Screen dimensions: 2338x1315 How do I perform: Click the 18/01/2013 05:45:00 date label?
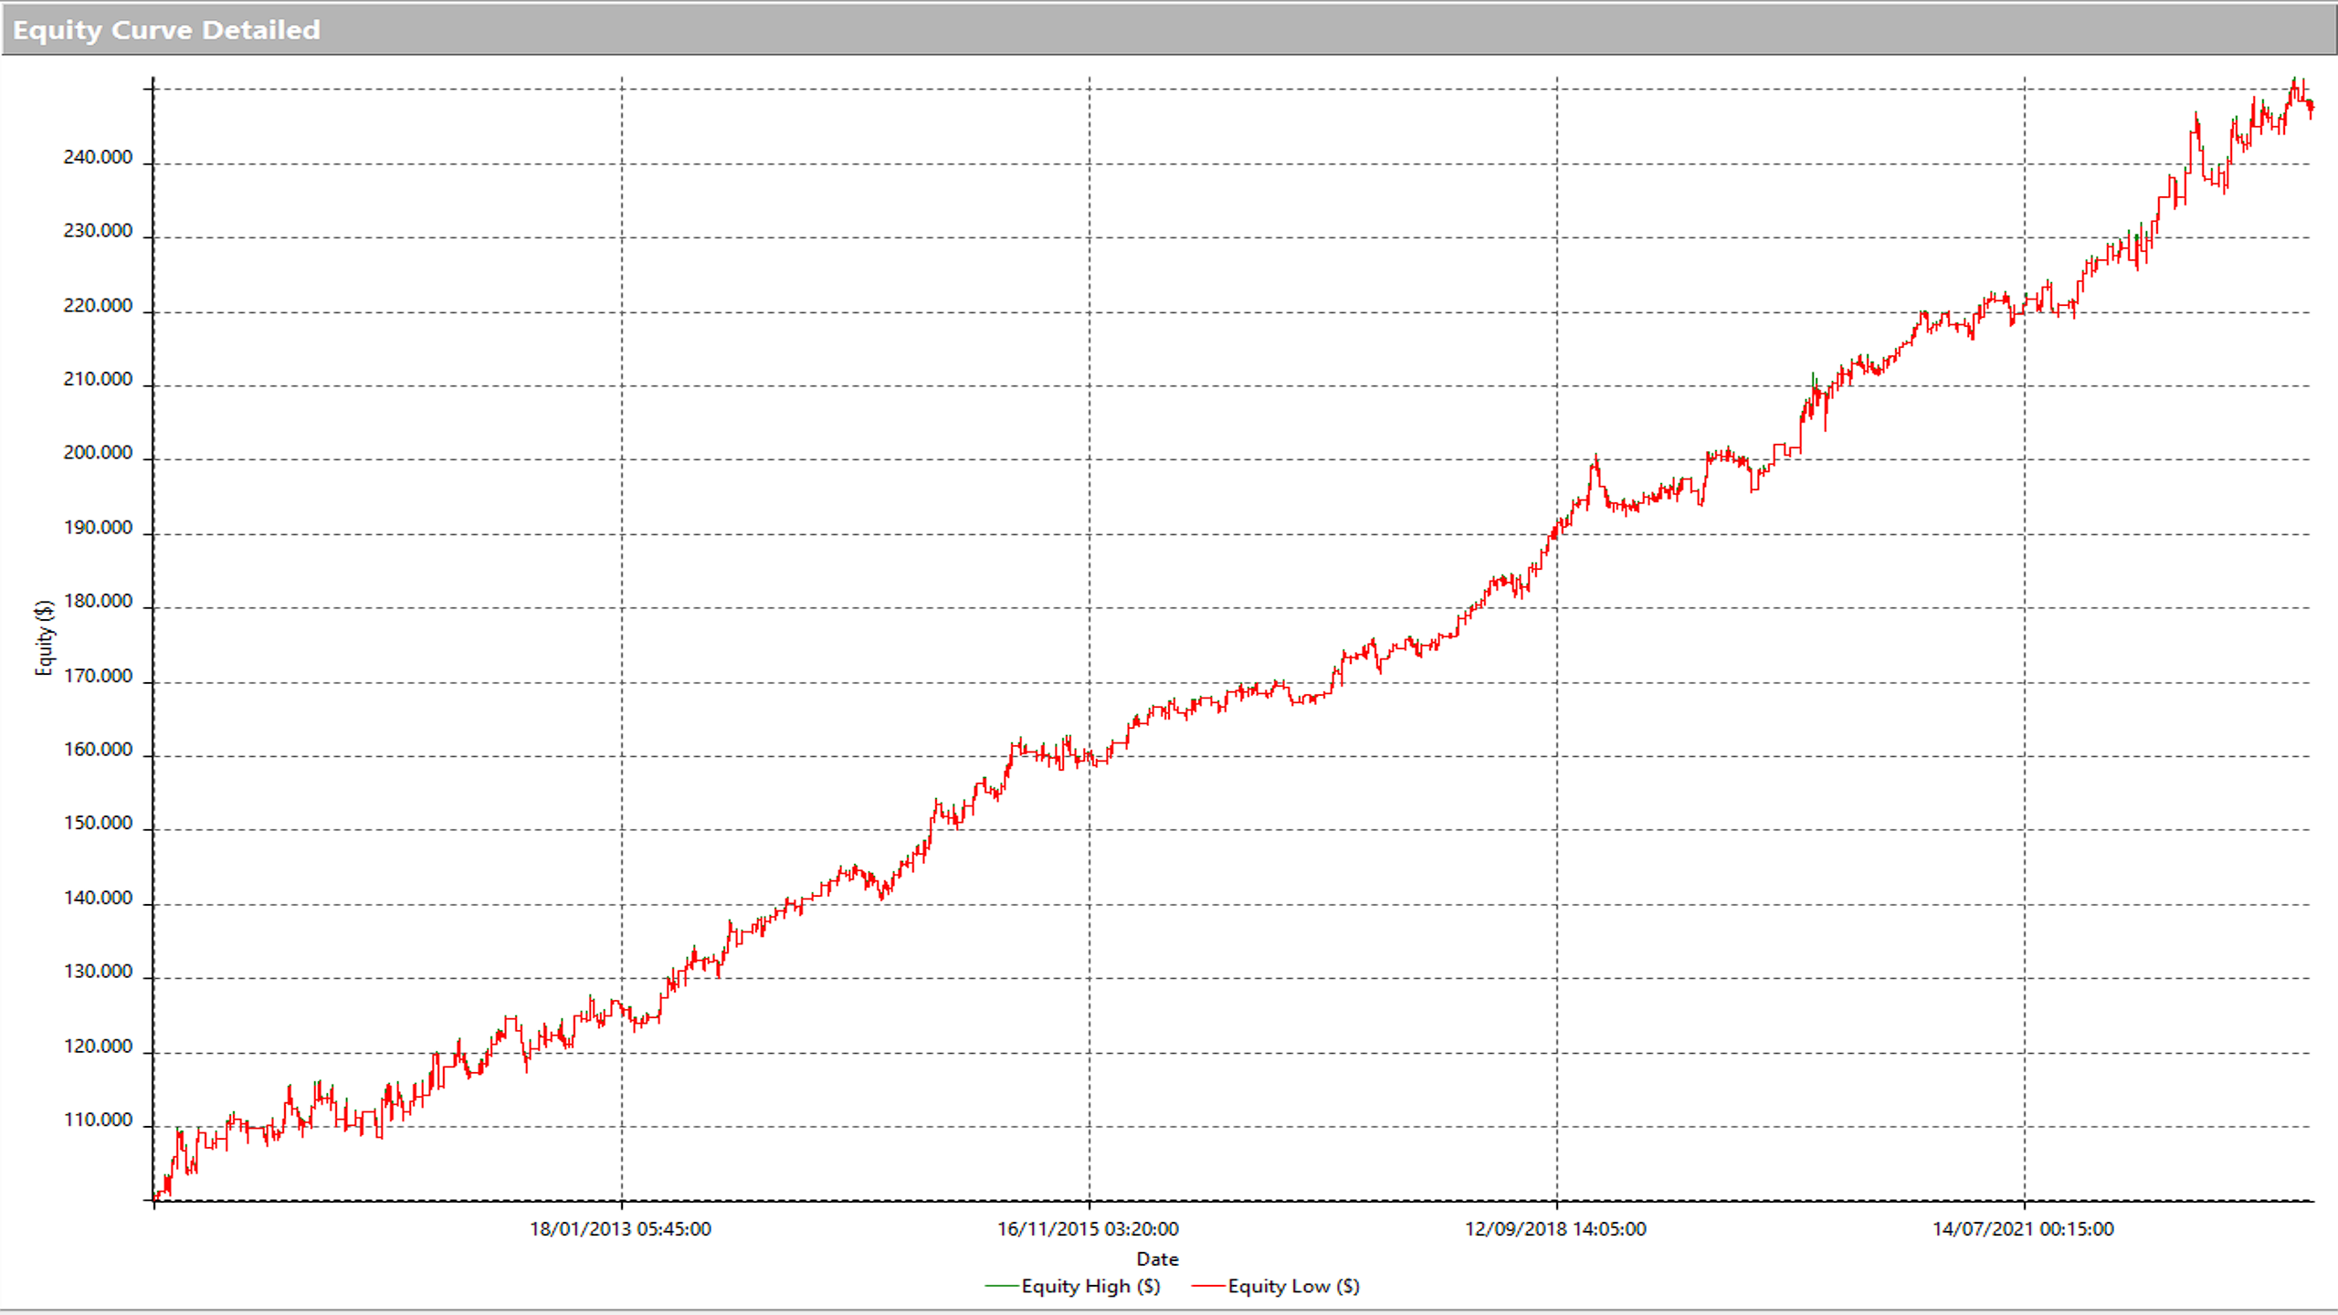click(620, 1229)
